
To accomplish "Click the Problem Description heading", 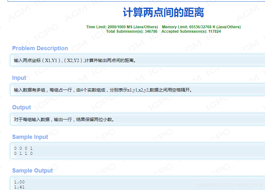I will [40, 48].
